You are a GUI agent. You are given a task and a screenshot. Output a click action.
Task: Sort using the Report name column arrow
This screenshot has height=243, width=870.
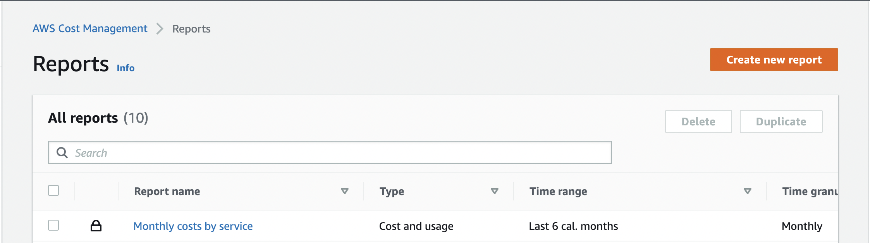click(x=344, y=191)
